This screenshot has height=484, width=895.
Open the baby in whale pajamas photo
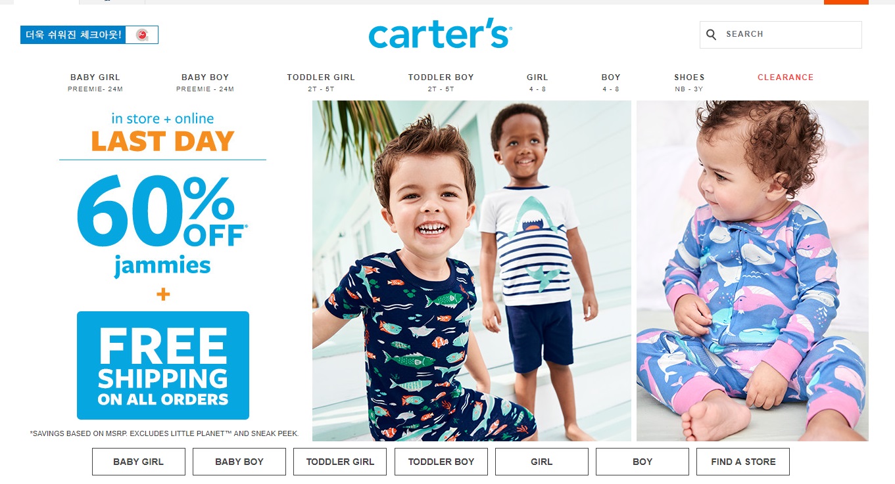[752, 271]
